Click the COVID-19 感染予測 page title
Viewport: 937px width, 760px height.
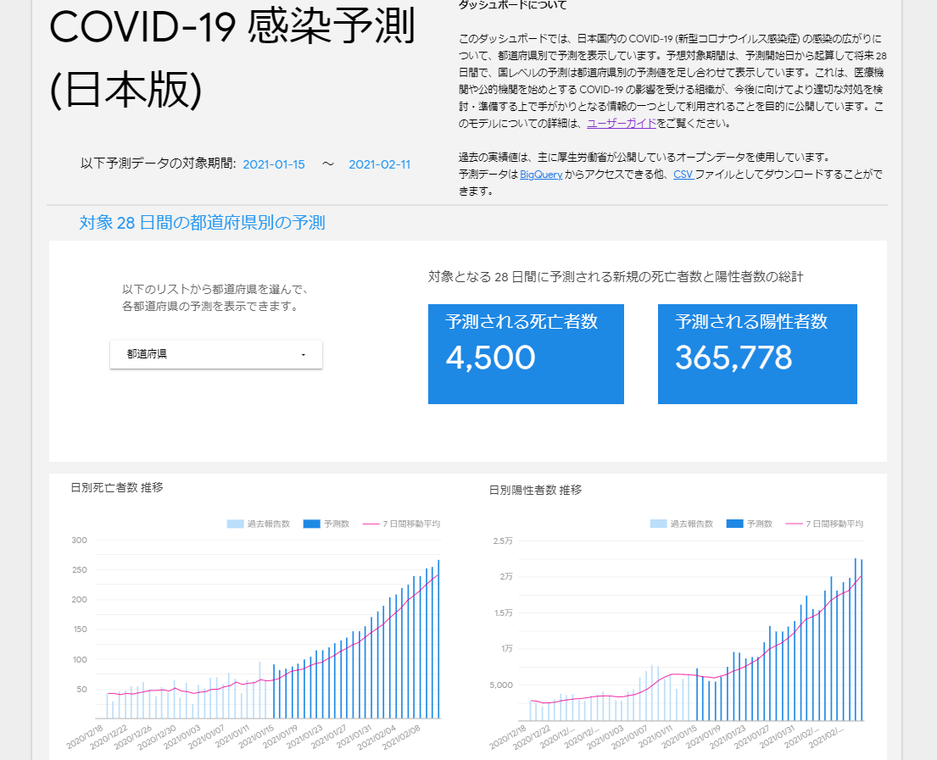[x=231, y=29]
